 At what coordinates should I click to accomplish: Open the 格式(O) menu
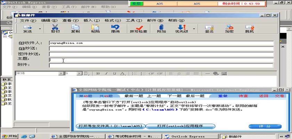coord(113,21)
